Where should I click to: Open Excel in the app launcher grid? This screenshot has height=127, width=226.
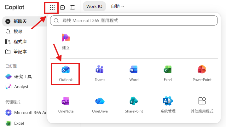tap(168, 74)
